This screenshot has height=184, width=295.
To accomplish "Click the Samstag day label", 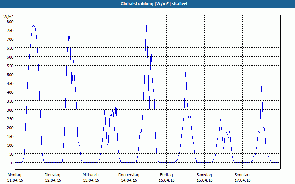I will pyautogui.click(x=204, y=175).
